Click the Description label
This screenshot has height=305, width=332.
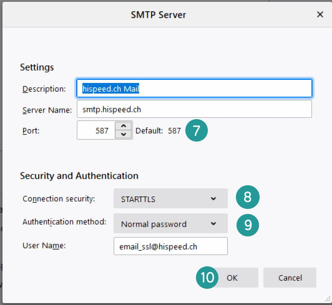tap(44, 89)
